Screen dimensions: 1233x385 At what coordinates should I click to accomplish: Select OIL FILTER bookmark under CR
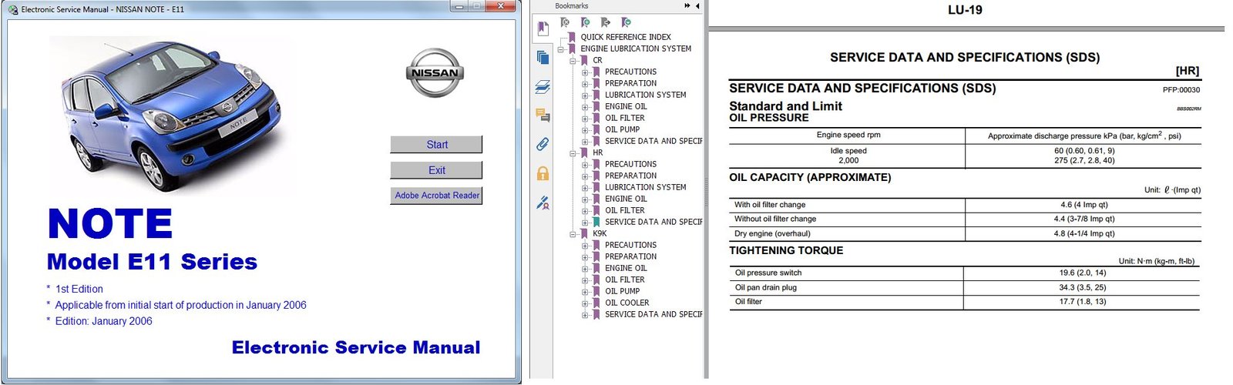(624, 118)
